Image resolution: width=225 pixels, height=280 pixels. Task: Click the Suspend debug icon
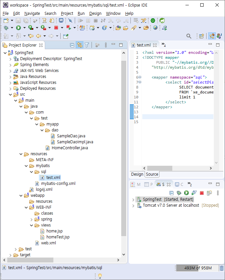pyautogui.click(x=88, y=20)
